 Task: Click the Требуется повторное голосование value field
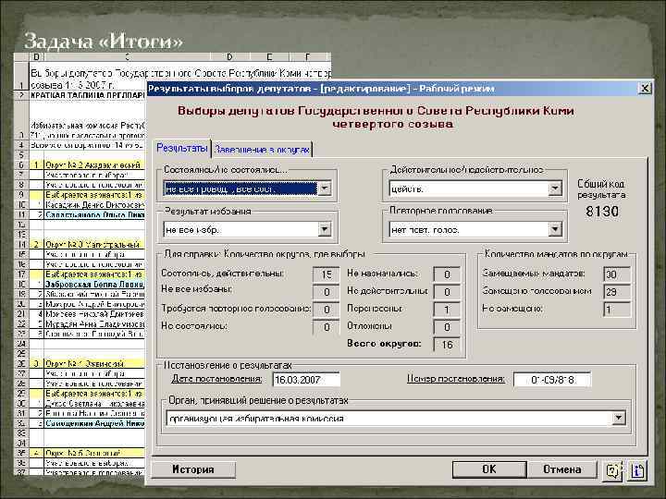pos(326,310)
